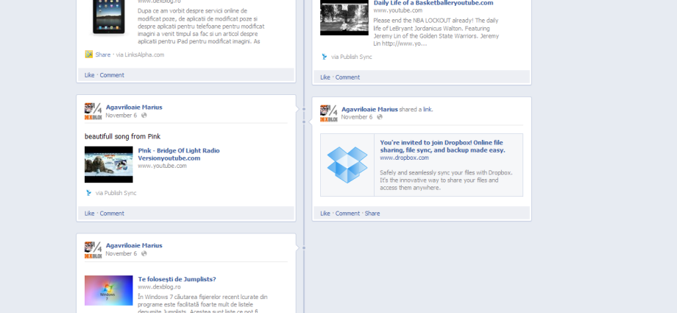
Task: Click Publish Sync icon under the Pink song post
Action: click(88, 193)
